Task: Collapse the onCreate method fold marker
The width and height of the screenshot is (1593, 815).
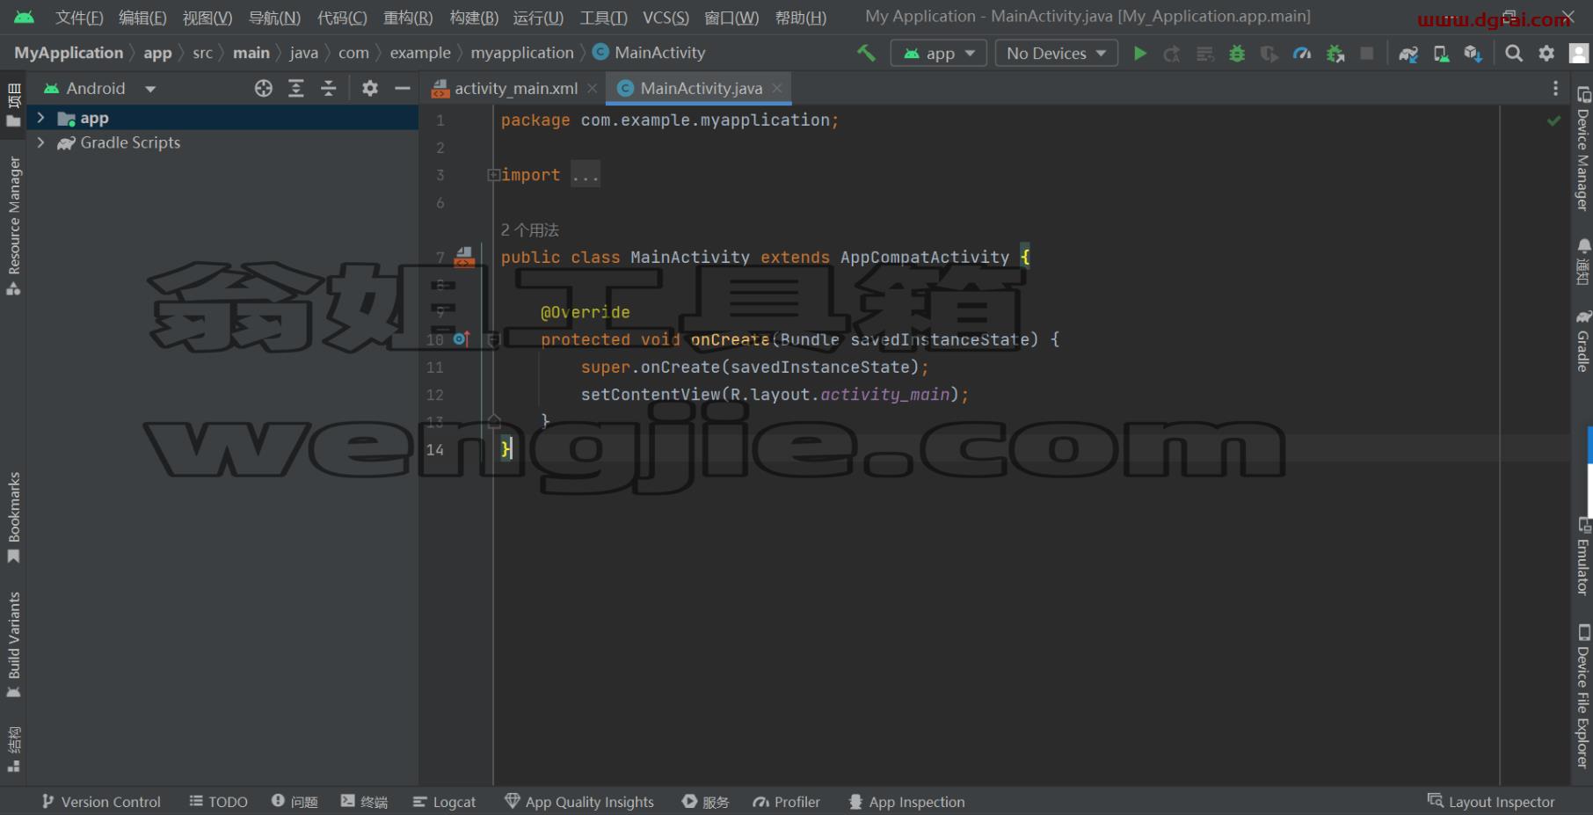Action: (x=493, y=339)
